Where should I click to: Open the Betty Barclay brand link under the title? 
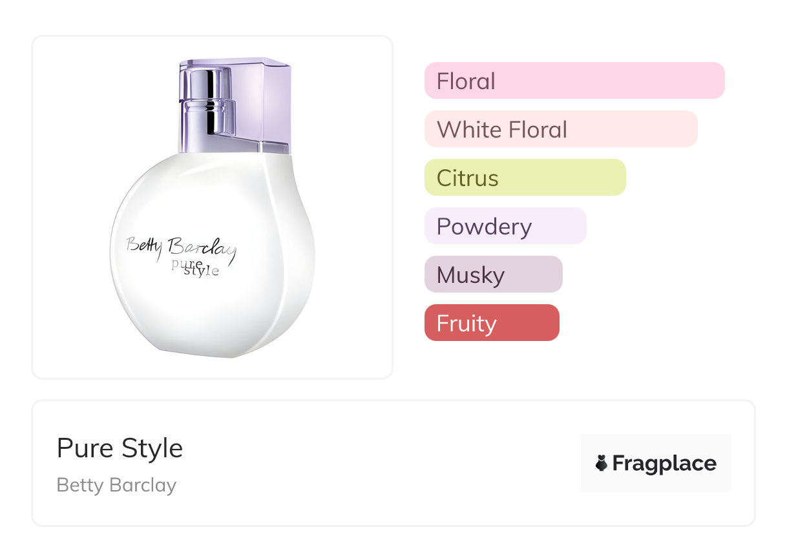click(116, 485)
